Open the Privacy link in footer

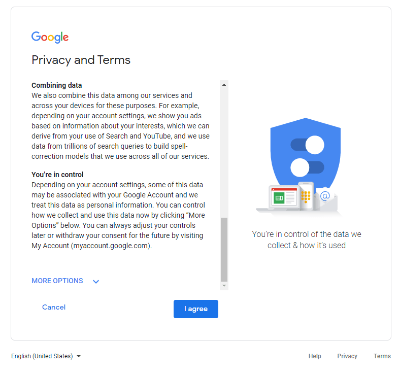click(x=347, y=356)
